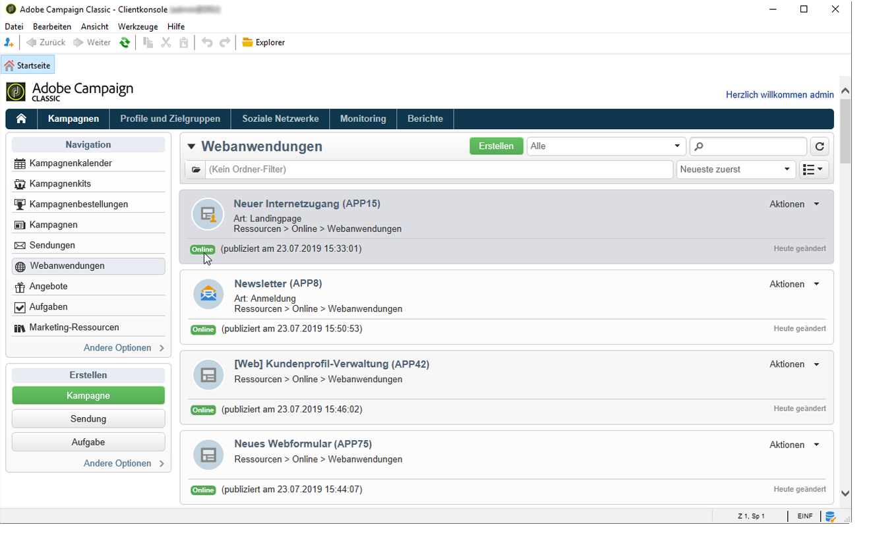Click the copy icon in the toolbar
Viewport: 871px width, 539px height.
(148, 43)
